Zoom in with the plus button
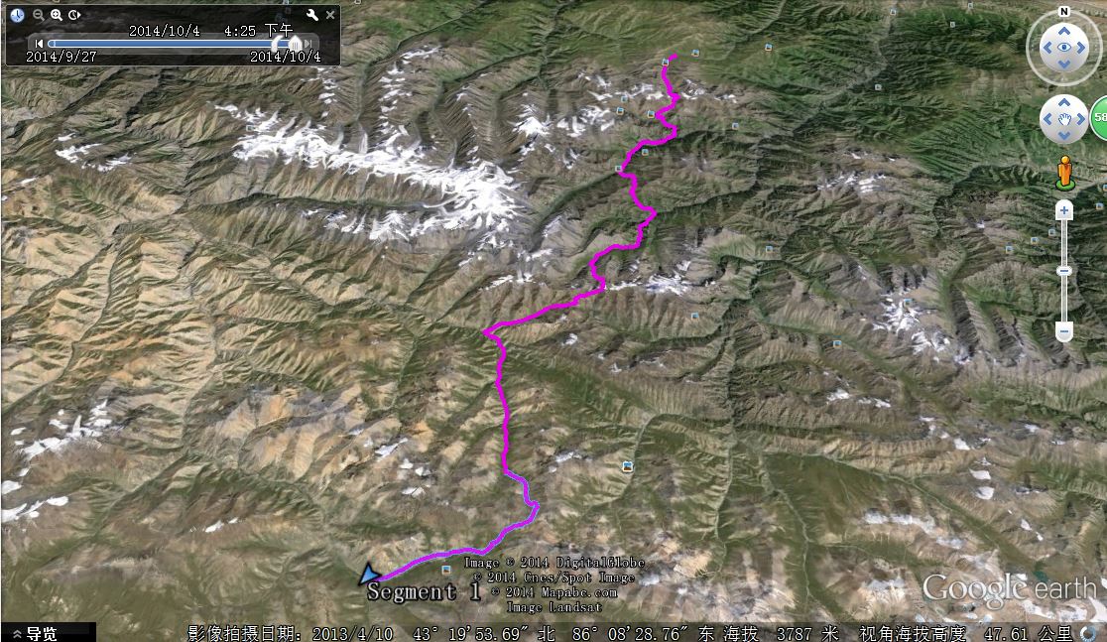Image resolution: width=1107 pixels, height=642 pixels. [1064, 210]
